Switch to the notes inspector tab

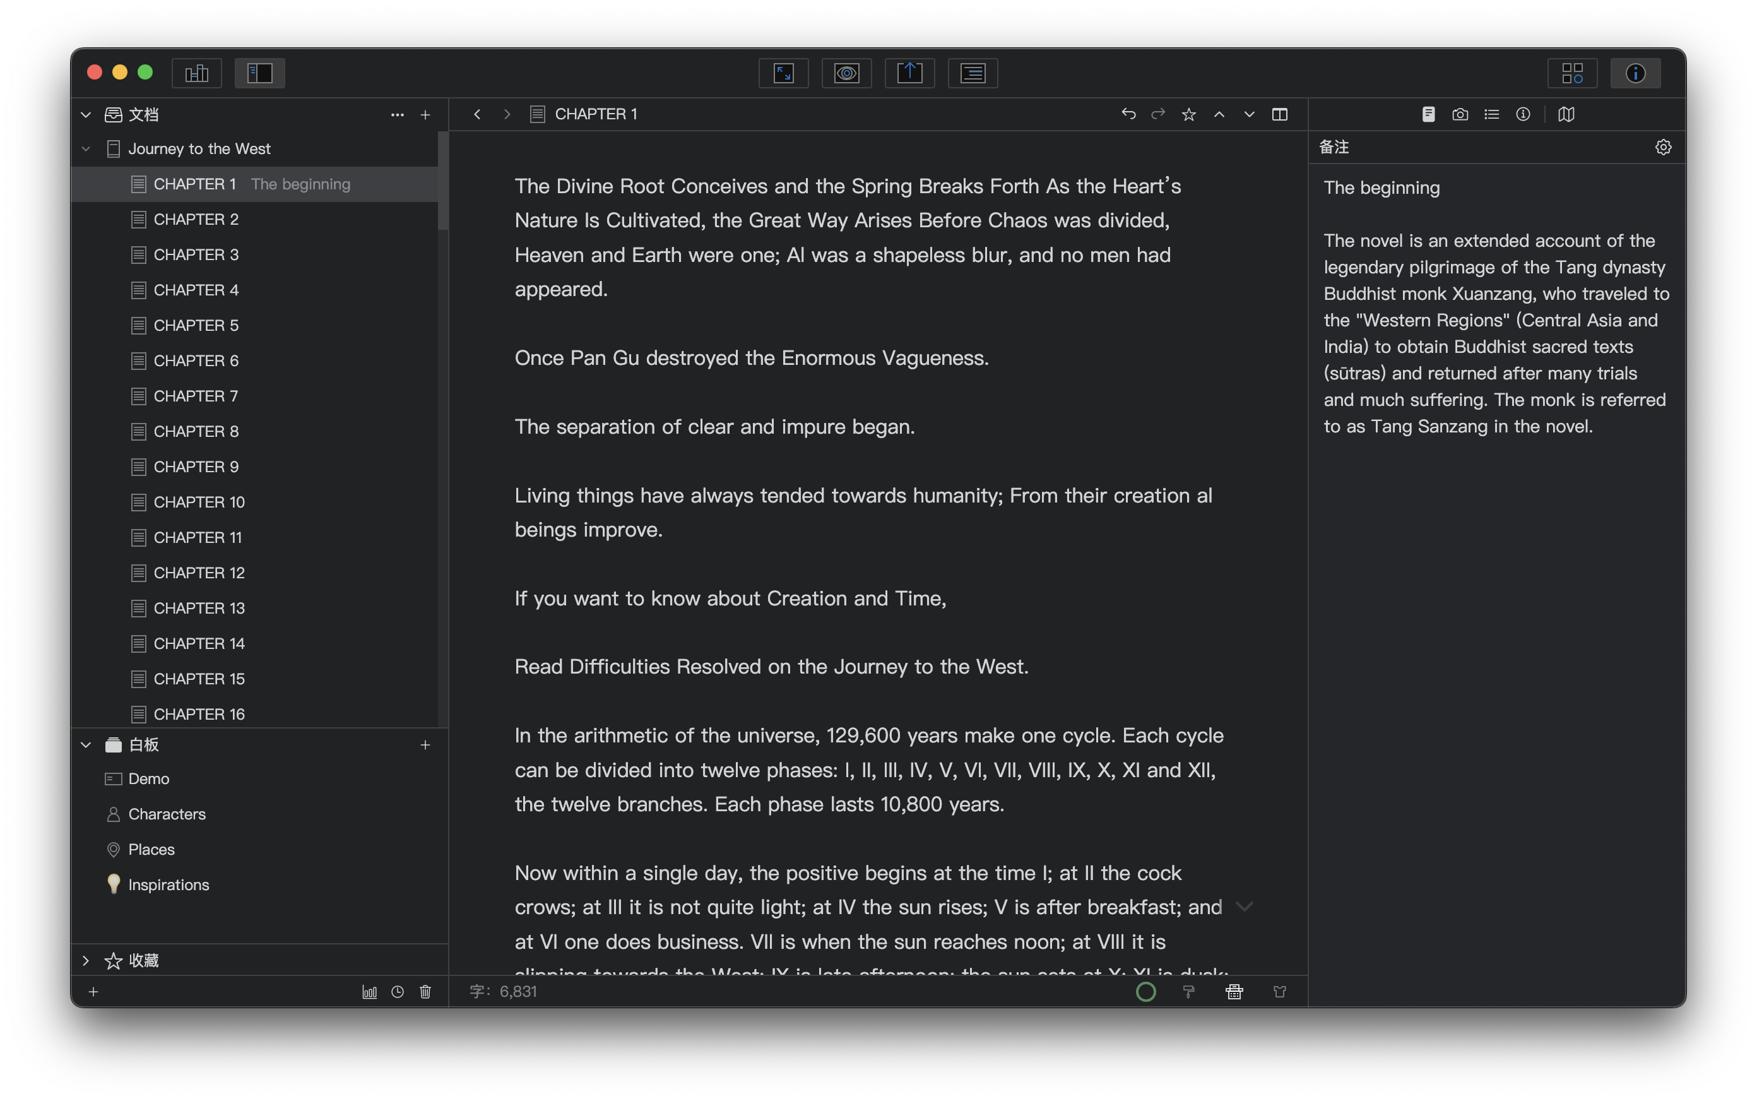1428,114
